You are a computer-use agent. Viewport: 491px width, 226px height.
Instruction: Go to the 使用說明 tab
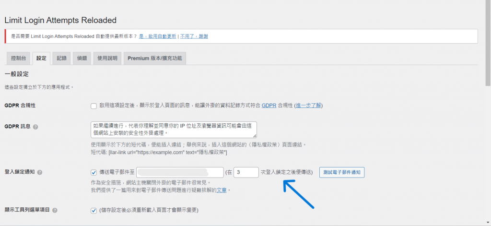click(107, 59)
